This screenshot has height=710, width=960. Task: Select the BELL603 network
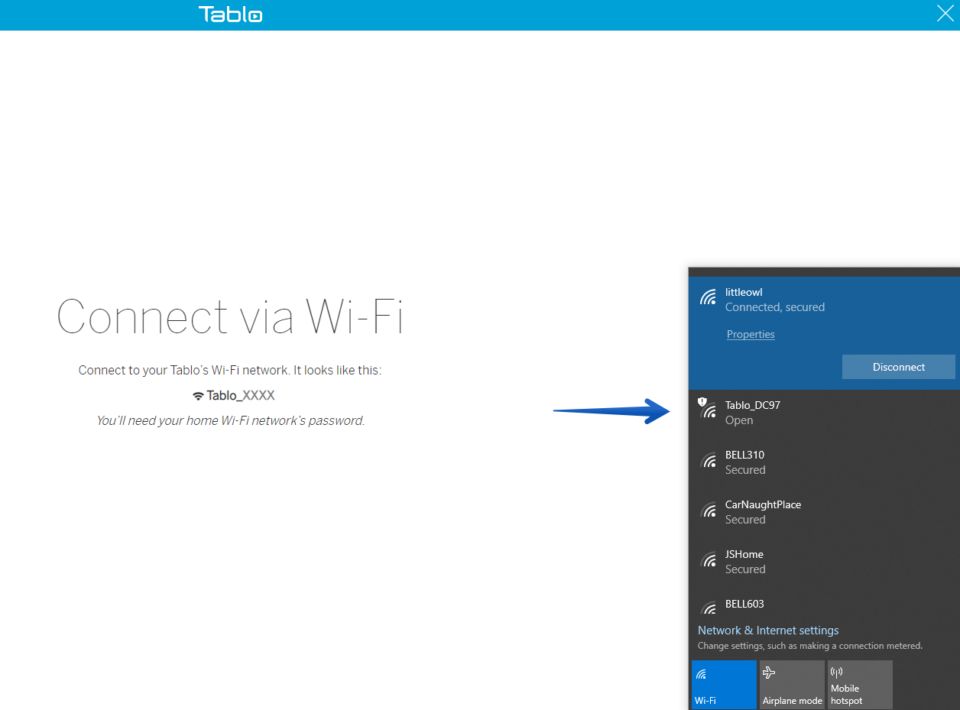coord(824,603)
